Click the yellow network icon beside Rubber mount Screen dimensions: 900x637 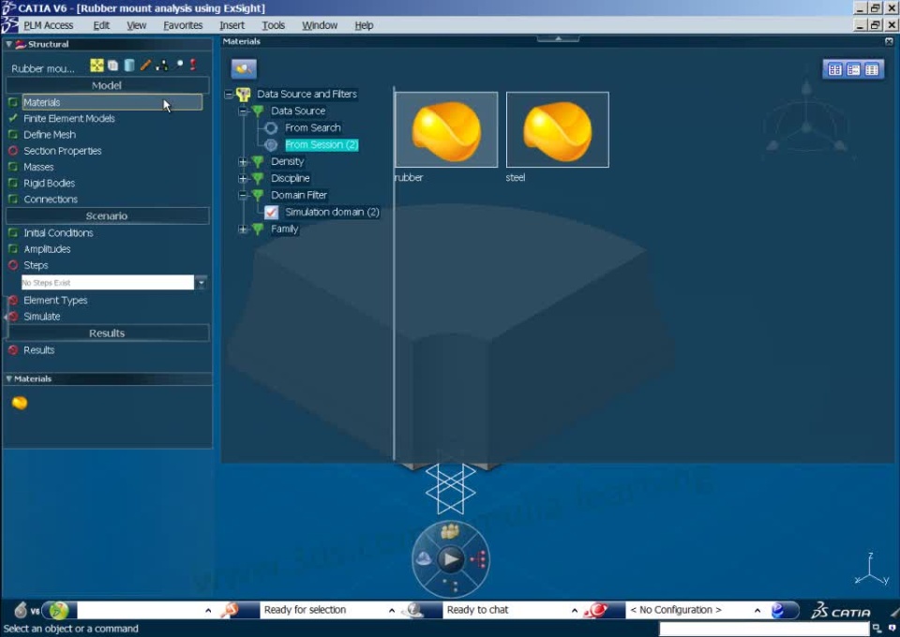97,66
